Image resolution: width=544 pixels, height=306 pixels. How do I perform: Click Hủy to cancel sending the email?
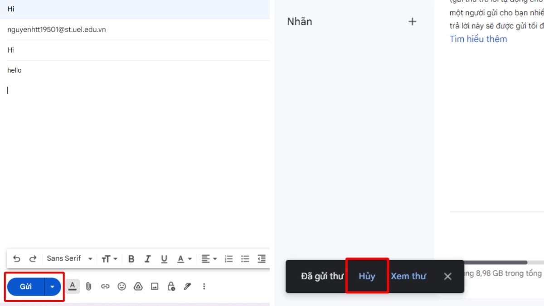point(367,276)
